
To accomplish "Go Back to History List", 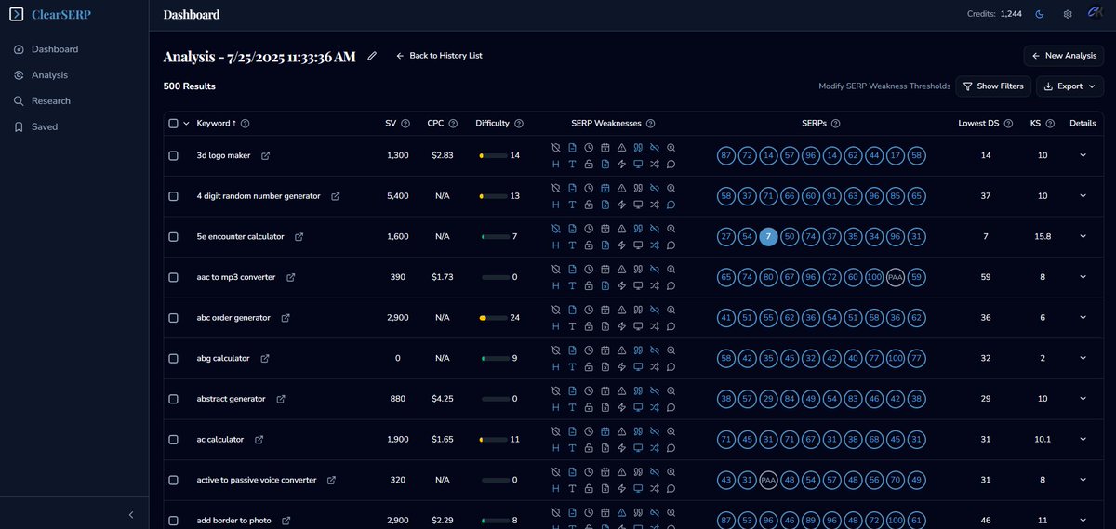I will [x=439, y=56].
